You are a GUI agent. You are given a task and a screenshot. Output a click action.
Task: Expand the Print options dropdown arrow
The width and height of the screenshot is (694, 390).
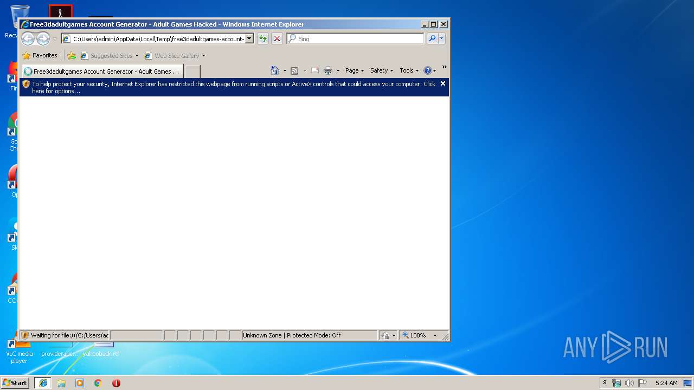point(338,70)
